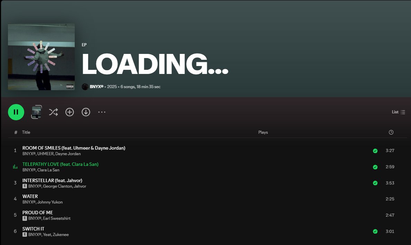Open Dayne Jordan artist link
Screen dimensions: 411x245
68,154
